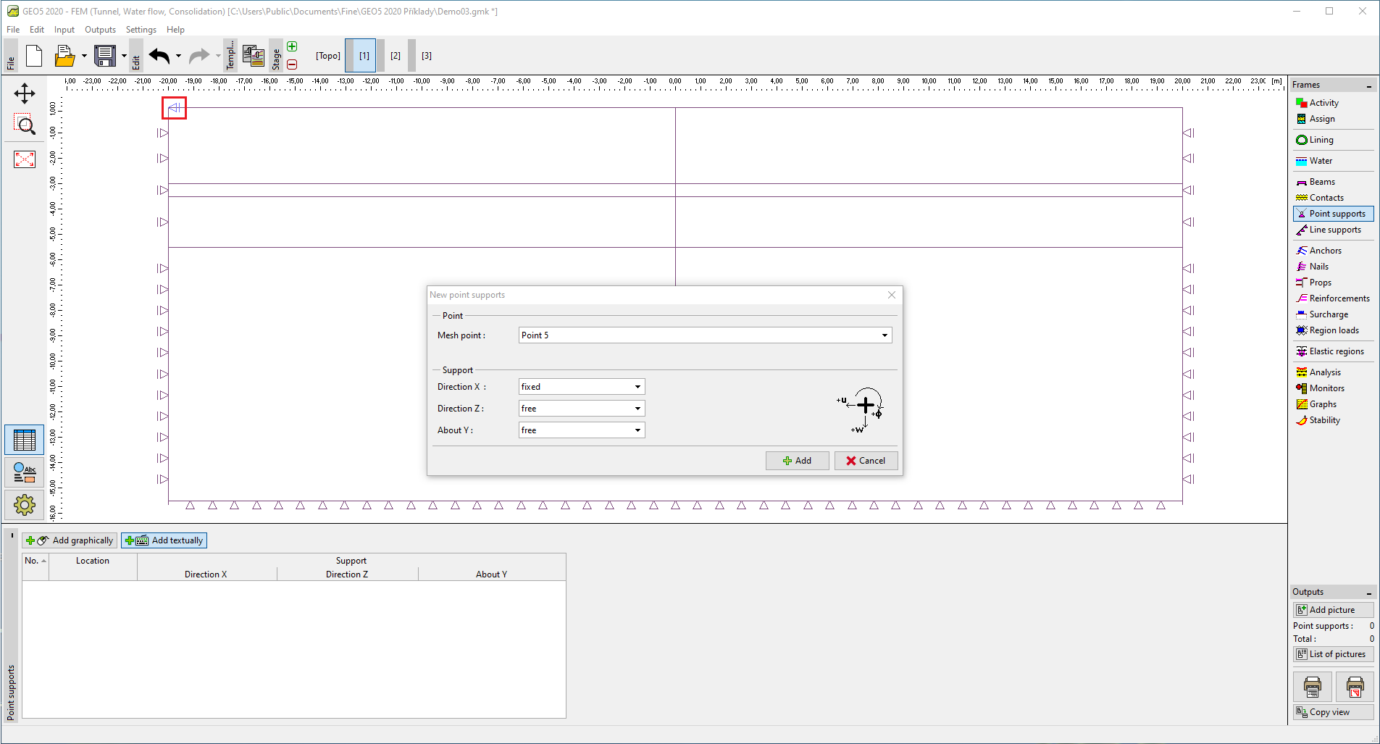
Task: Switch to stage 3 tab
Action: (427, 56)
